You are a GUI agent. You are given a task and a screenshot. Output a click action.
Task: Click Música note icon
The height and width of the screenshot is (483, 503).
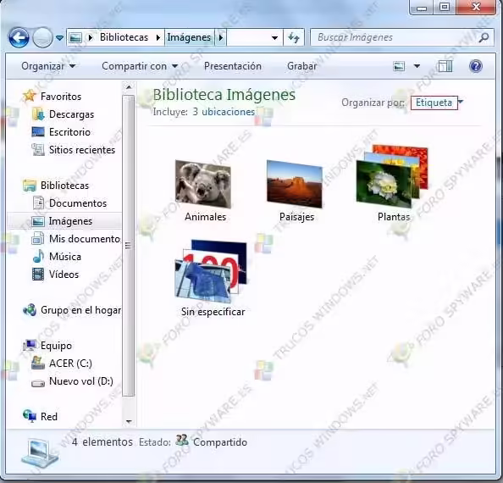click(38, 257)
